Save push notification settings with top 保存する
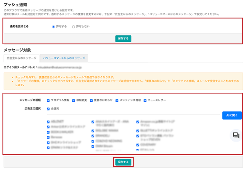 (123, 38)
